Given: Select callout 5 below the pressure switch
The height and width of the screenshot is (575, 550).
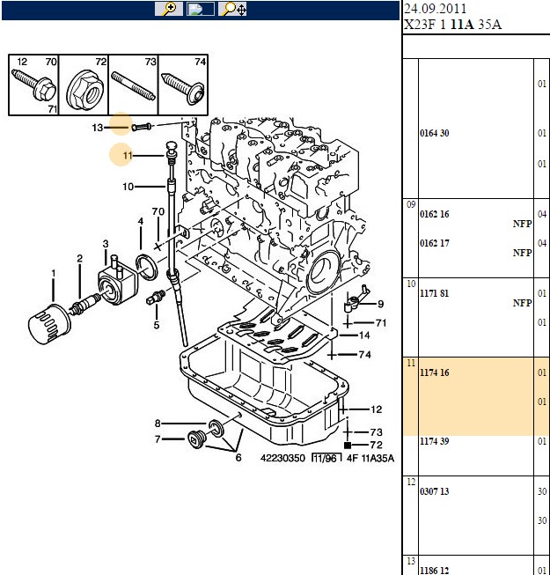Looking at the screenshot, I should click(157, 325).
